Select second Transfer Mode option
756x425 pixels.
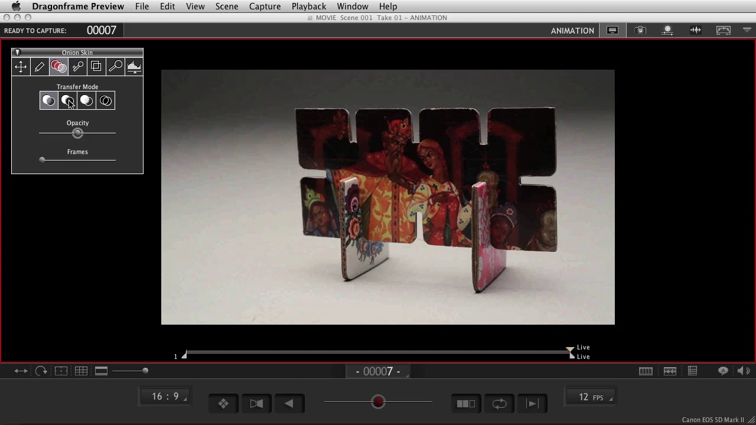coord(68,101)
